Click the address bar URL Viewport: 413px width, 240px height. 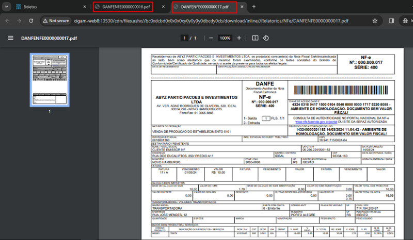211,21
